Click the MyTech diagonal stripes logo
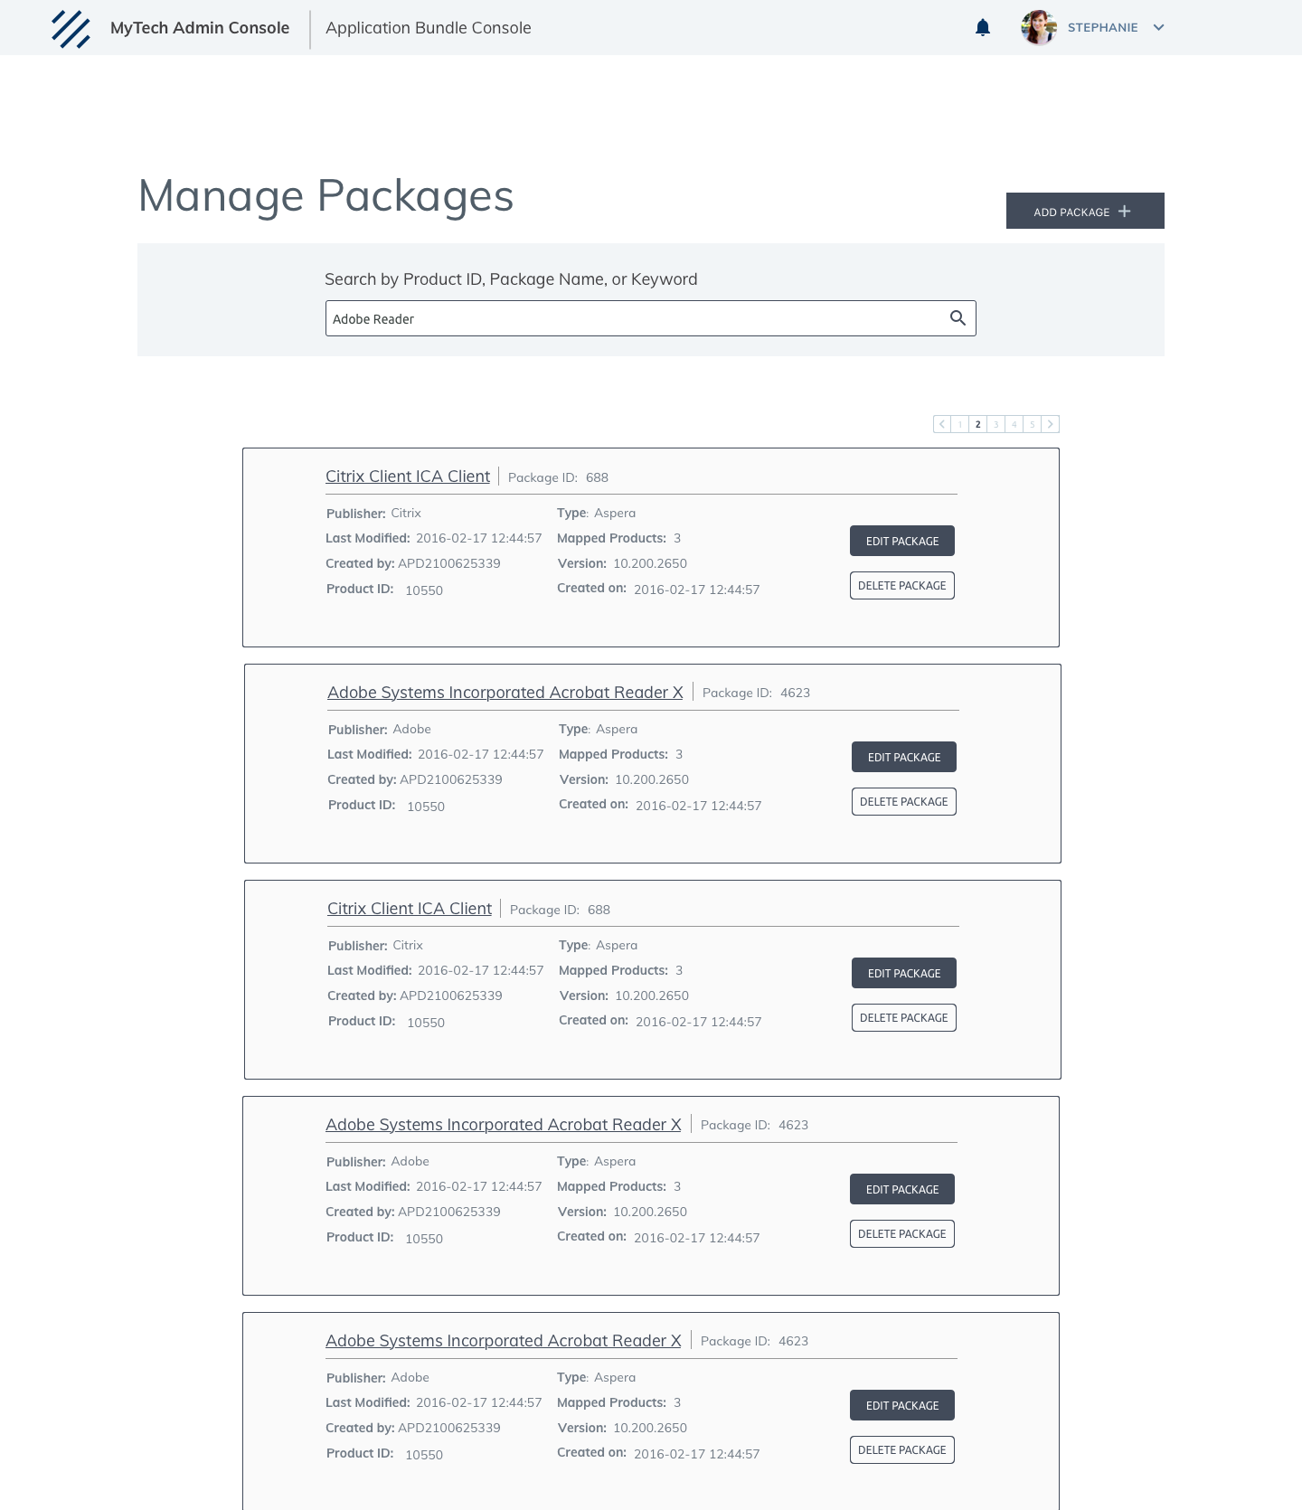 pos(71,28)
